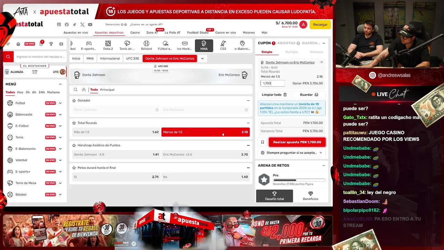Open the account avatar icon

[x=303, y=25]
